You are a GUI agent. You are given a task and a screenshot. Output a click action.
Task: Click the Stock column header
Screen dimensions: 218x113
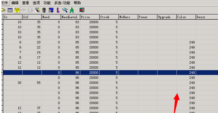click(x=109, y=17)
